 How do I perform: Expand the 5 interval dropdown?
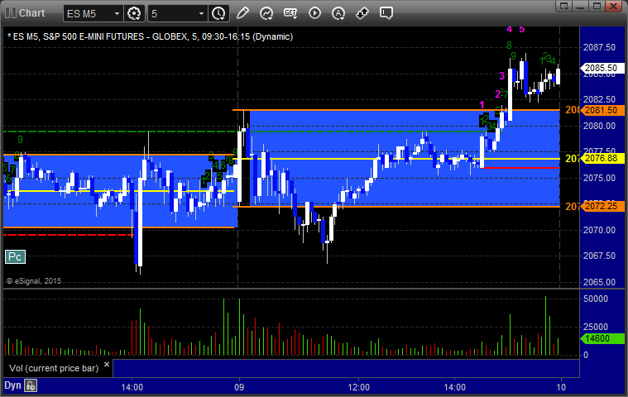tap(201, 13)
